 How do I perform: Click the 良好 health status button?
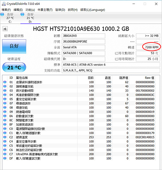pos(14,46)
